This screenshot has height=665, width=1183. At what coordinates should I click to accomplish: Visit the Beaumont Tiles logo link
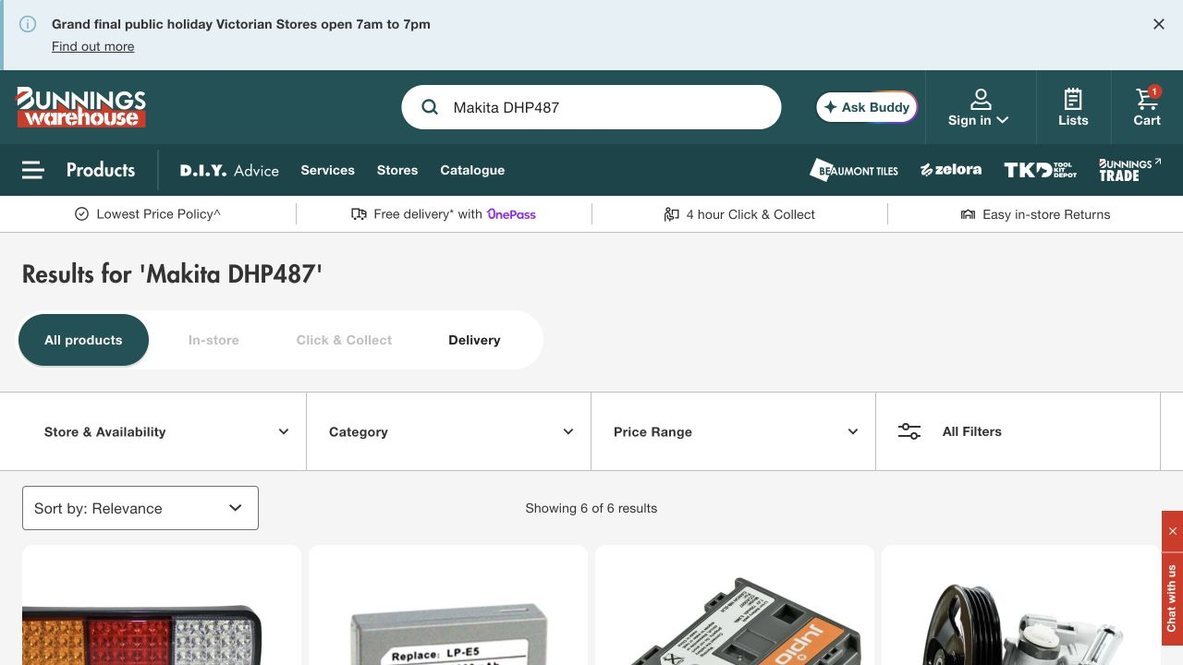click(854, 170)
